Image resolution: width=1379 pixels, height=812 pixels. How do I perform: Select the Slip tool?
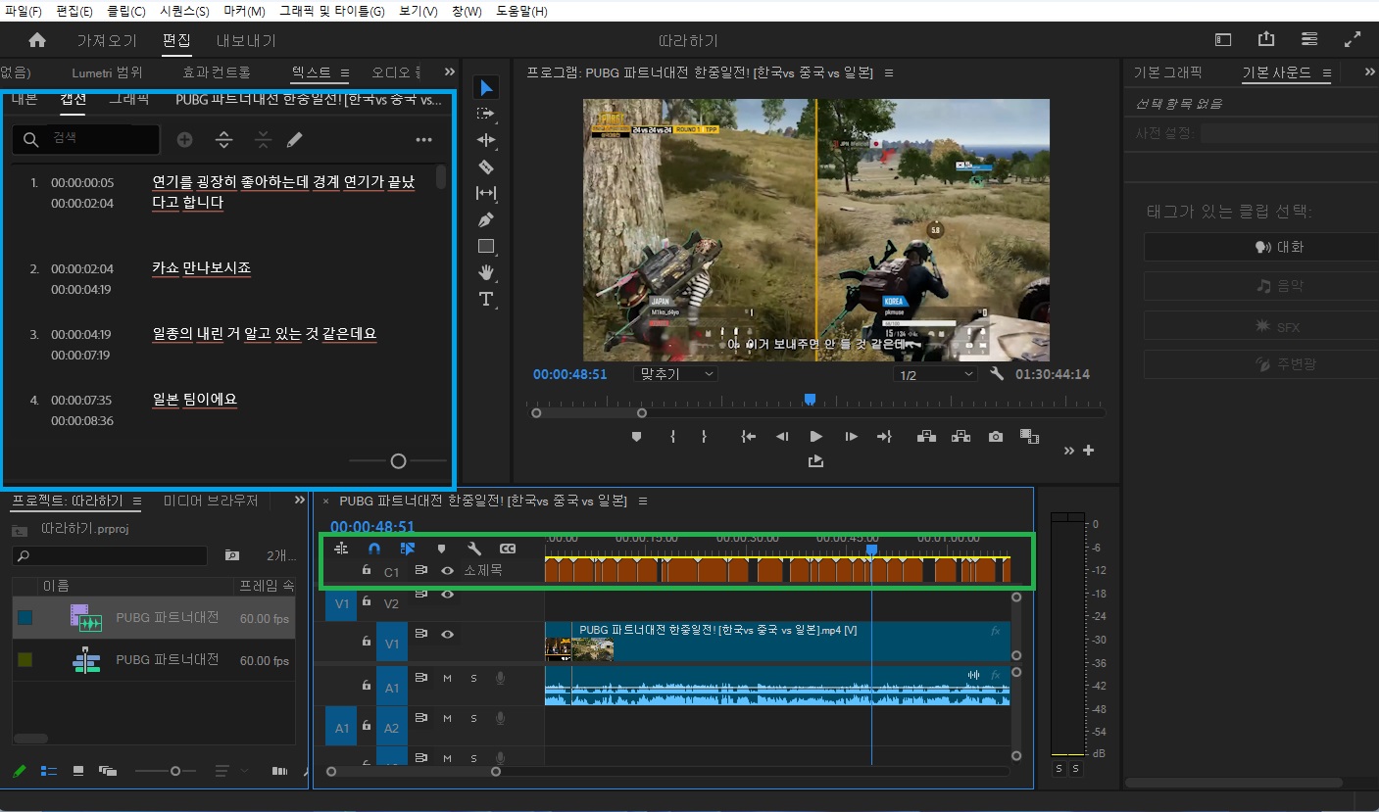(486, 193)
